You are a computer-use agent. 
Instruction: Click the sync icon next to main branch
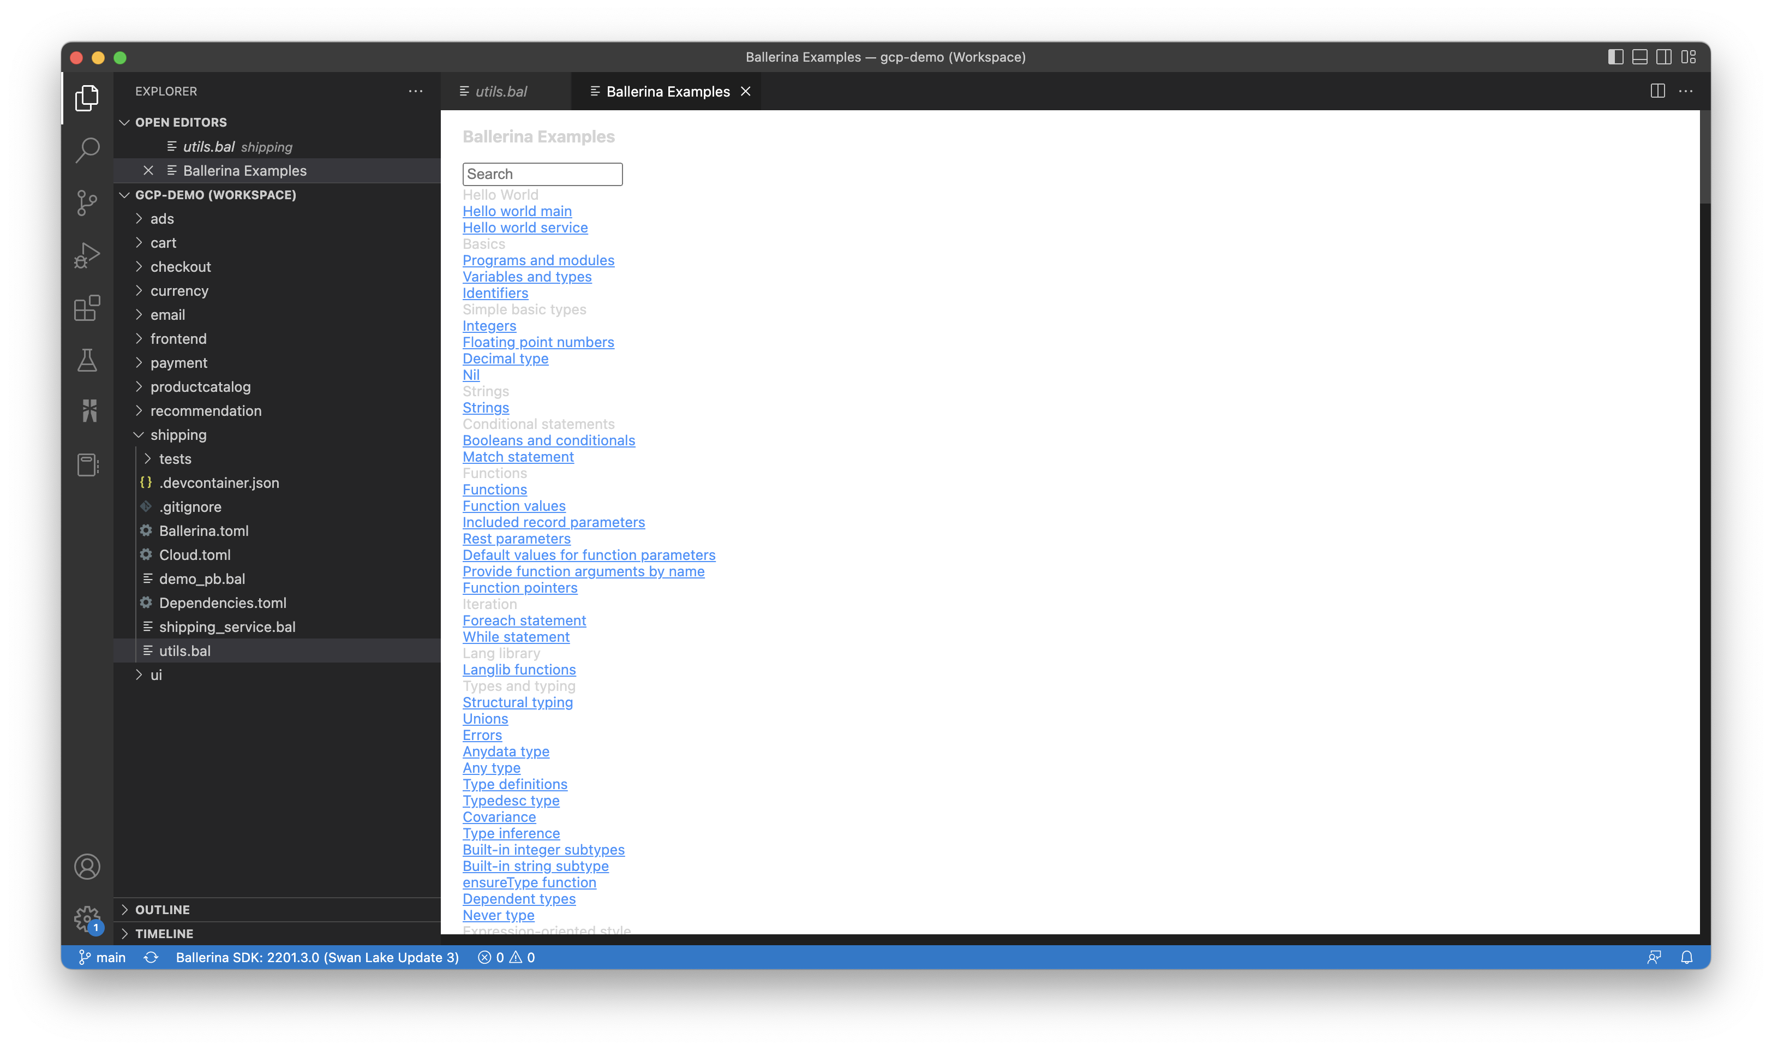pyautogui.click(x=151, y=957)
